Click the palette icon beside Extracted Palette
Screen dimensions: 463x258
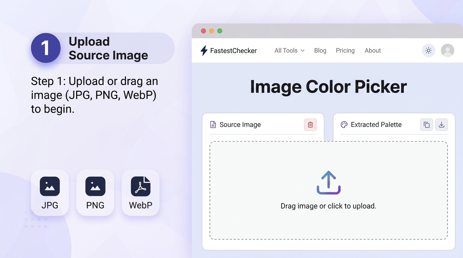point(344,125)
